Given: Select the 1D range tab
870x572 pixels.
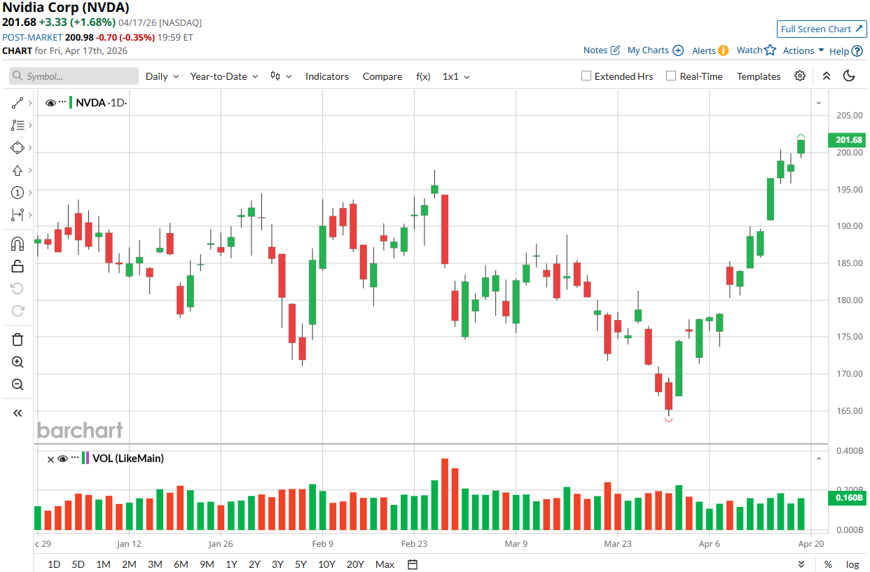Looking at the screenshot, I should point(54,564).
